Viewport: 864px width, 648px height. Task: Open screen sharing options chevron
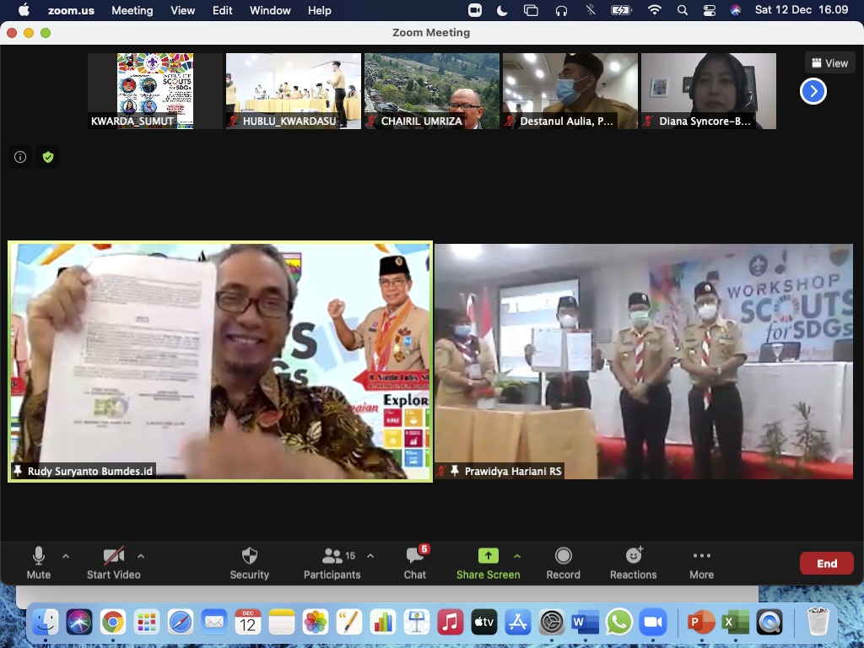pyautogui.click(x=517, y=558)
